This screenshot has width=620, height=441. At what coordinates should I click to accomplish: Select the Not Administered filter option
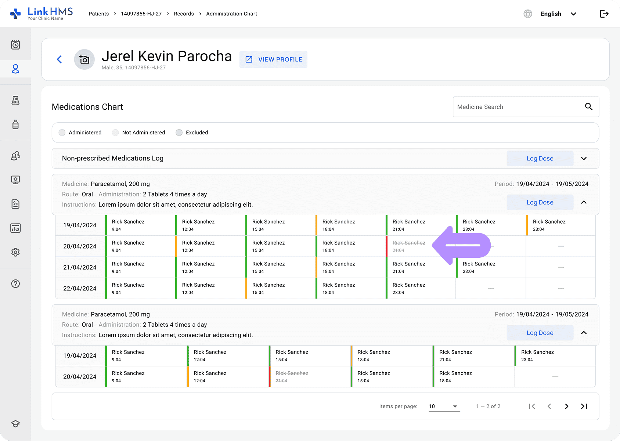point(116,133)
